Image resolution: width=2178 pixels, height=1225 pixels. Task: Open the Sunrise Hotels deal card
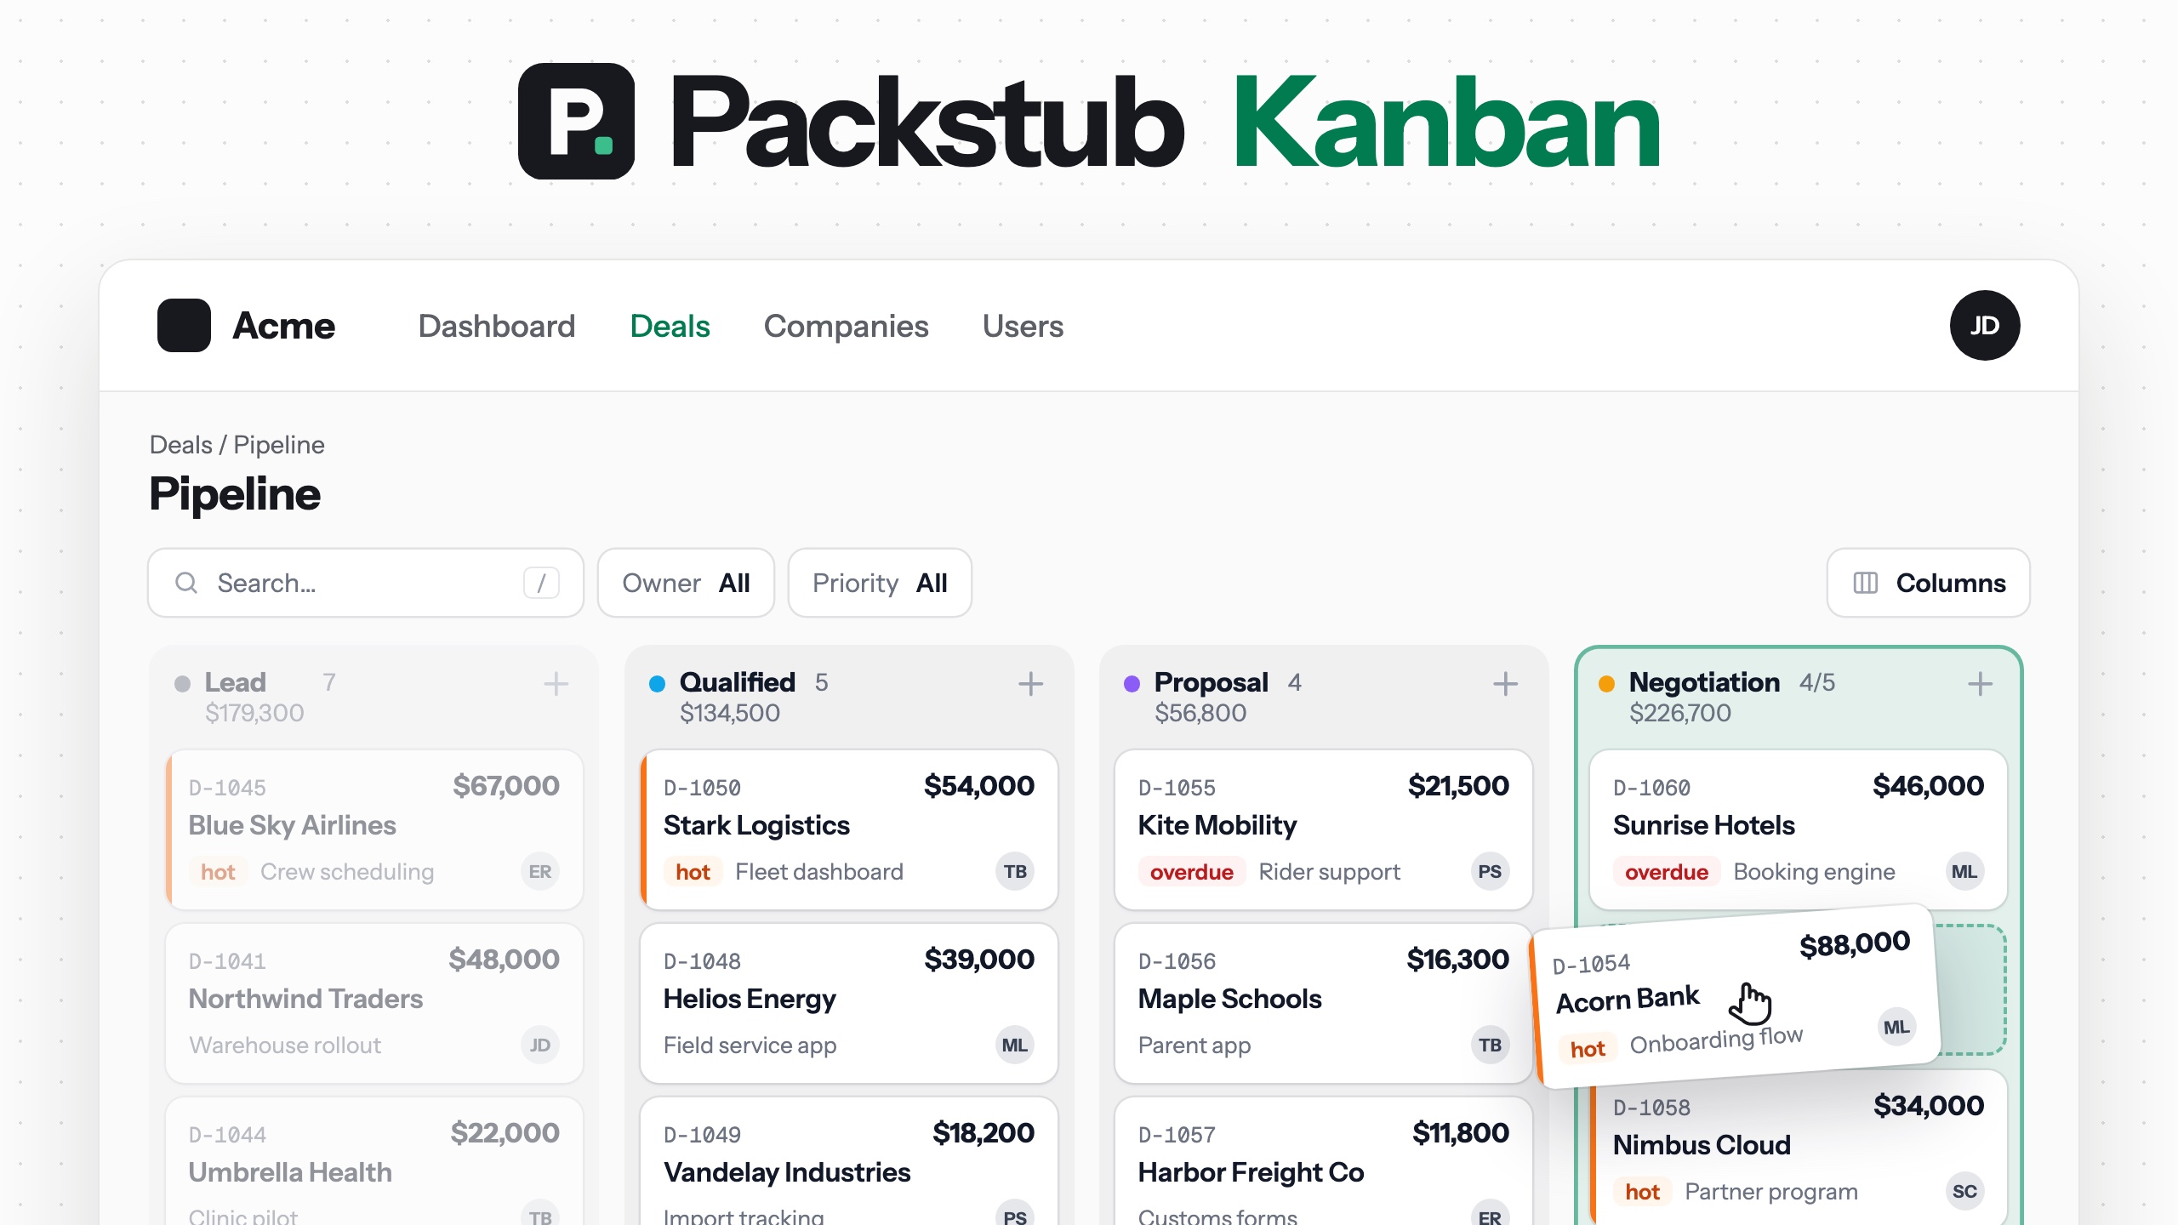pyautogui.click(x=1799, y=829)
